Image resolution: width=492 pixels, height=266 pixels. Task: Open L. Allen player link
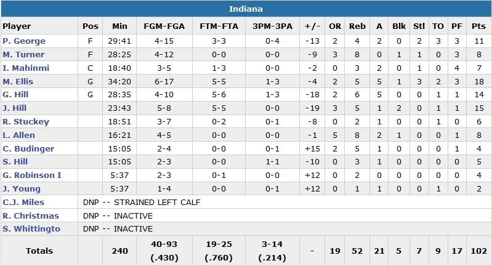pyautogui.click(x=19, y=135)
